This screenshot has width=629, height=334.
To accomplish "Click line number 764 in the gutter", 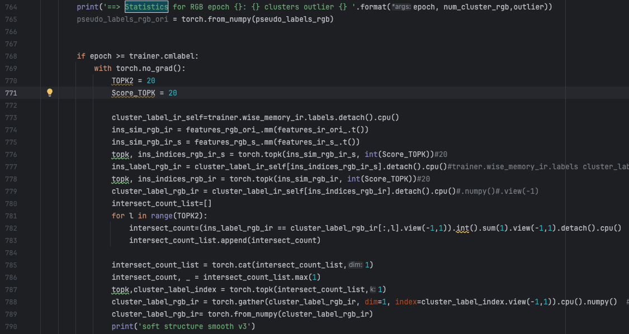I will 11,7.
